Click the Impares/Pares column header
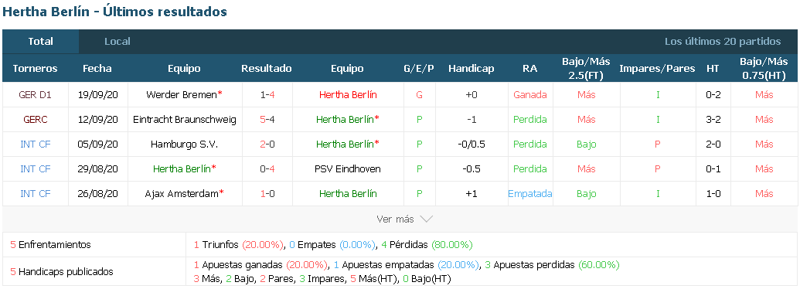 pyautogui.click(x=657, y=68)
